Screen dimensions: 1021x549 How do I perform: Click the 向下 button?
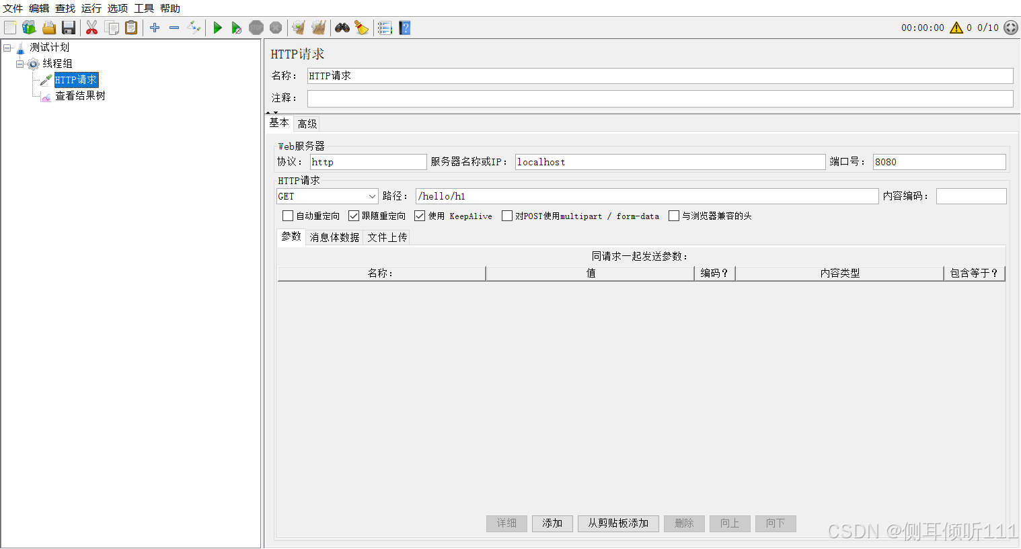[776, 523]
